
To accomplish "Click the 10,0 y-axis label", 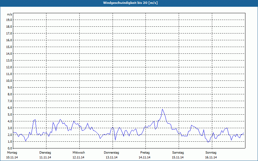I will (x=9, y=81).
